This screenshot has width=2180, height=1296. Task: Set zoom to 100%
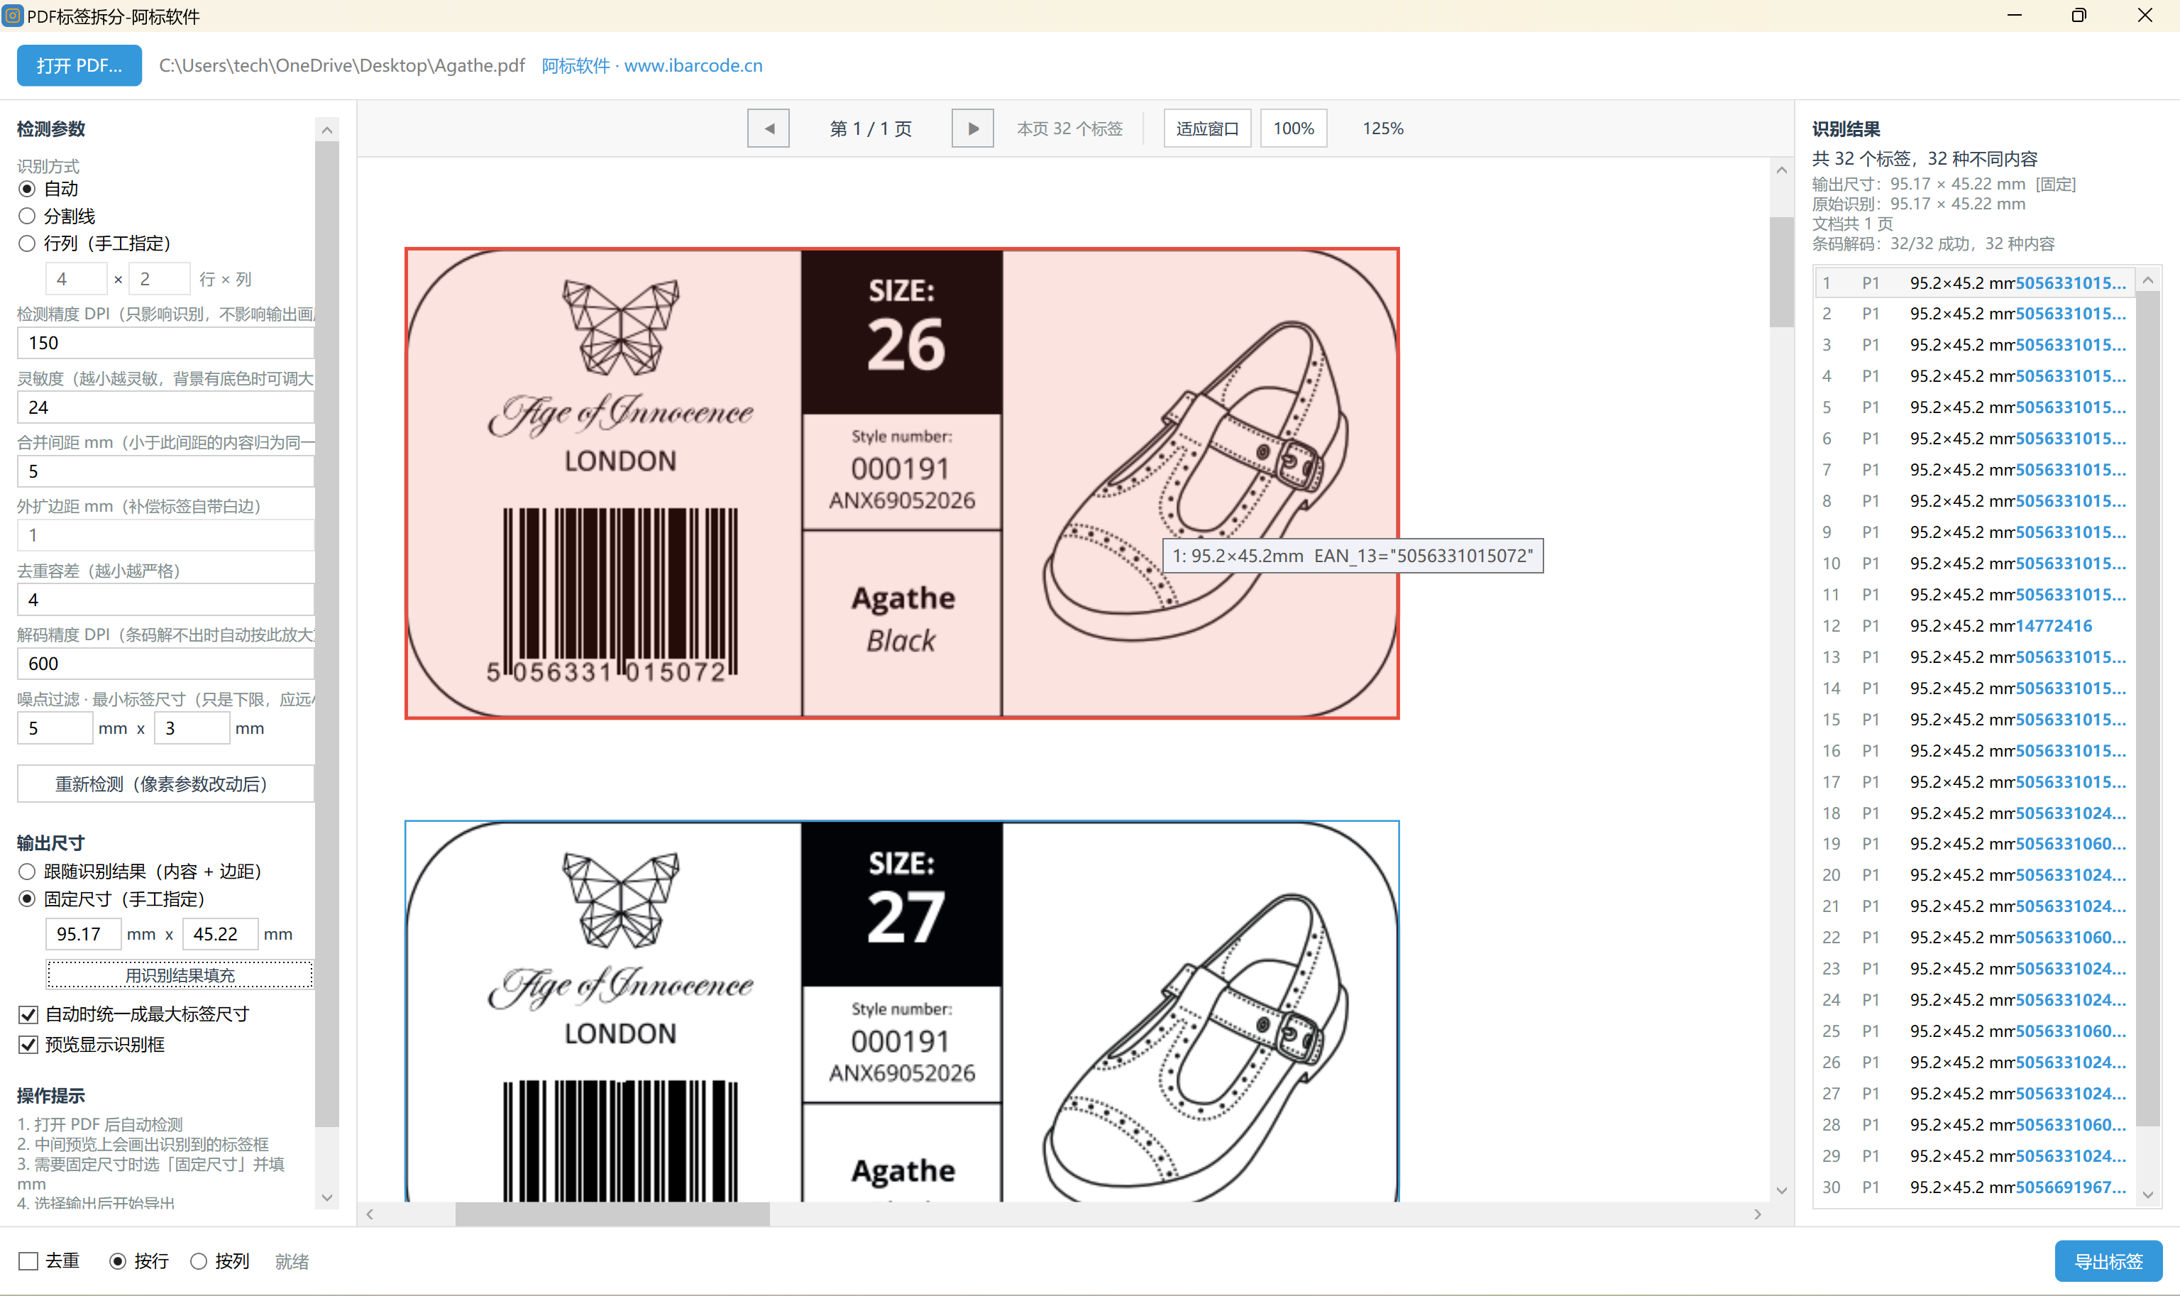[1293, 128]
